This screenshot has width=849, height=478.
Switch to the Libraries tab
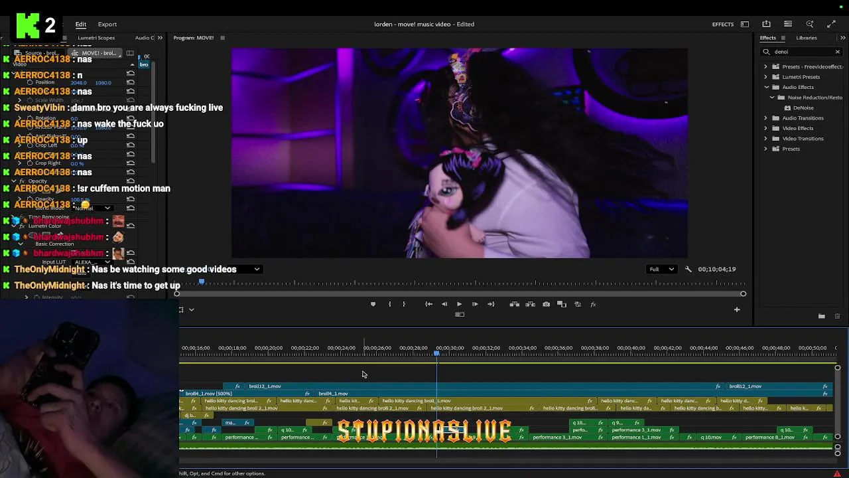[807, 38]
